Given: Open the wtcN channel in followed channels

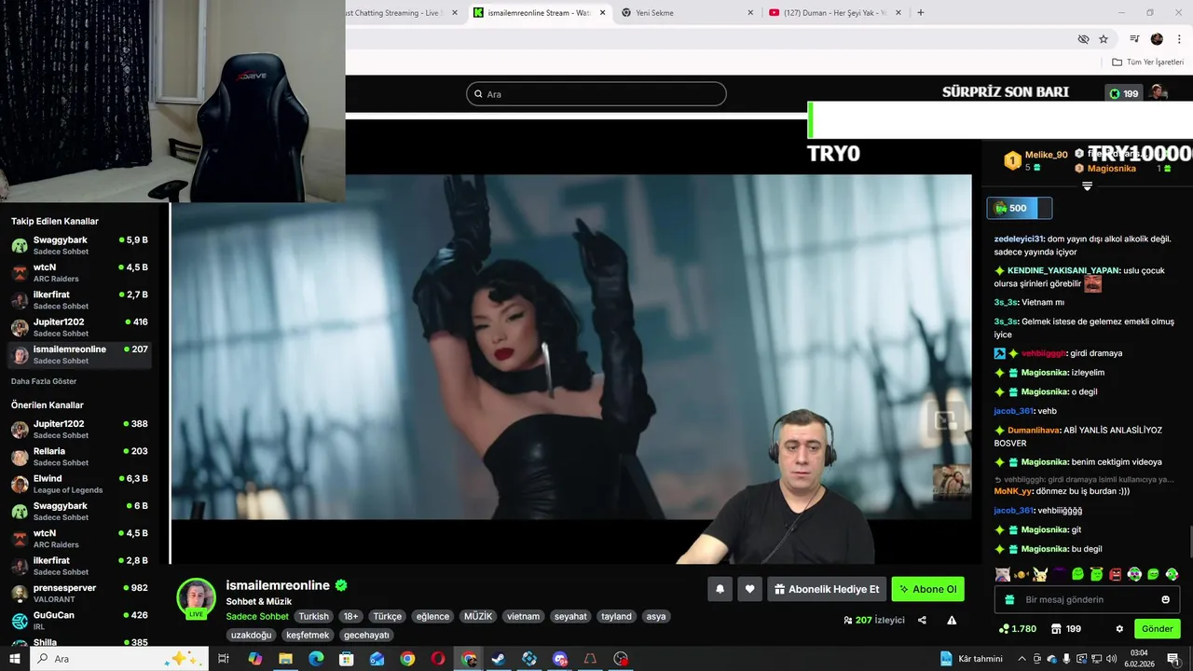Looking at the screenshot, I should click(x=79, y=273).
